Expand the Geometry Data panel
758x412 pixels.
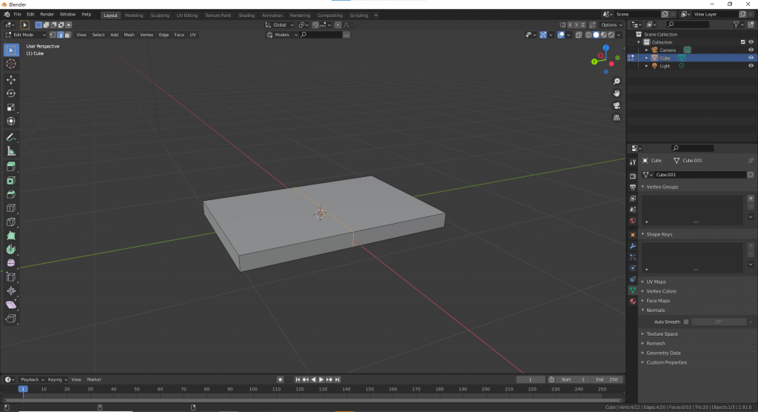(x=663, y=353)
